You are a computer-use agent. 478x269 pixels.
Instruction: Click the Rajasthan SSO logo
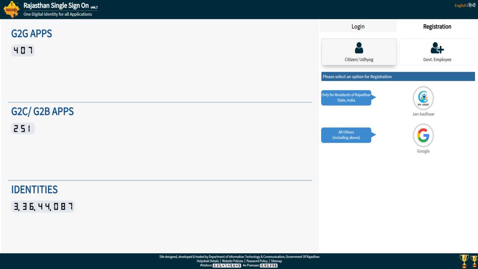12,9
